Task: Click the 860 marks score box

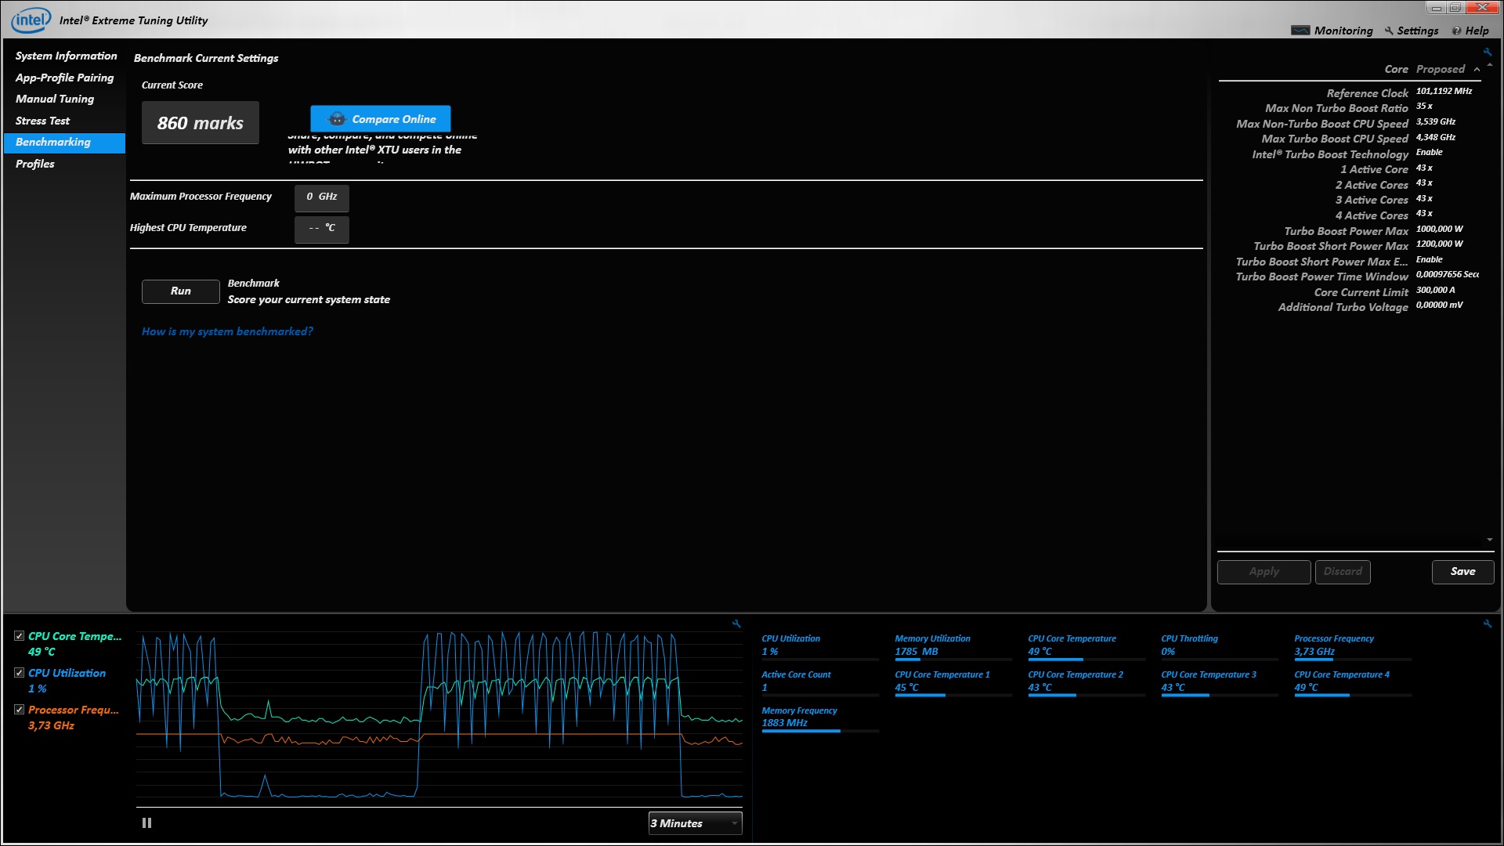Action: [201, 123]
